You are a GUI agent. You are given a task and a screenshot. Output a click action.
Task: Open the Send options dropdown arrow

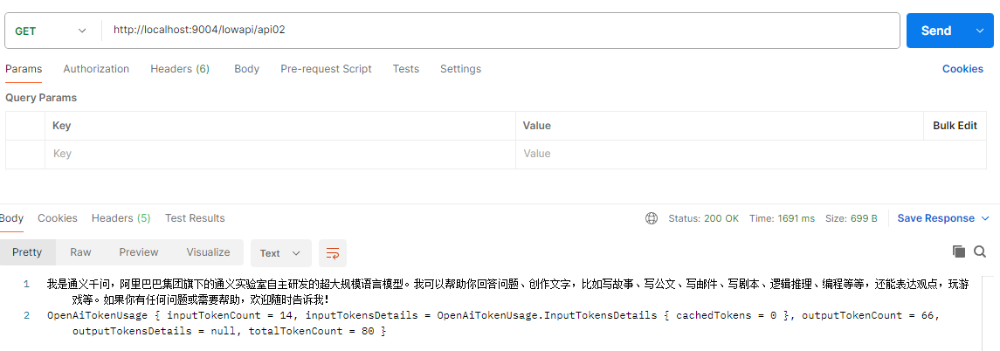981,31
